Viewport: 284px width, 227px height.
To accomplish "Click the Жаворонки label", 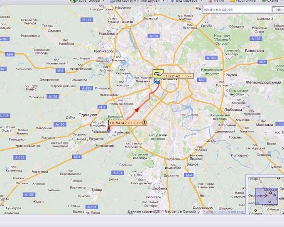I will coord(44,128).
